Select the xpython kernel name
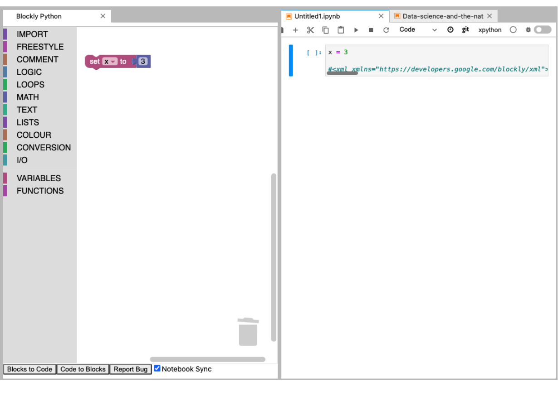This screenshot has height=395, width=558. [490, 30]
